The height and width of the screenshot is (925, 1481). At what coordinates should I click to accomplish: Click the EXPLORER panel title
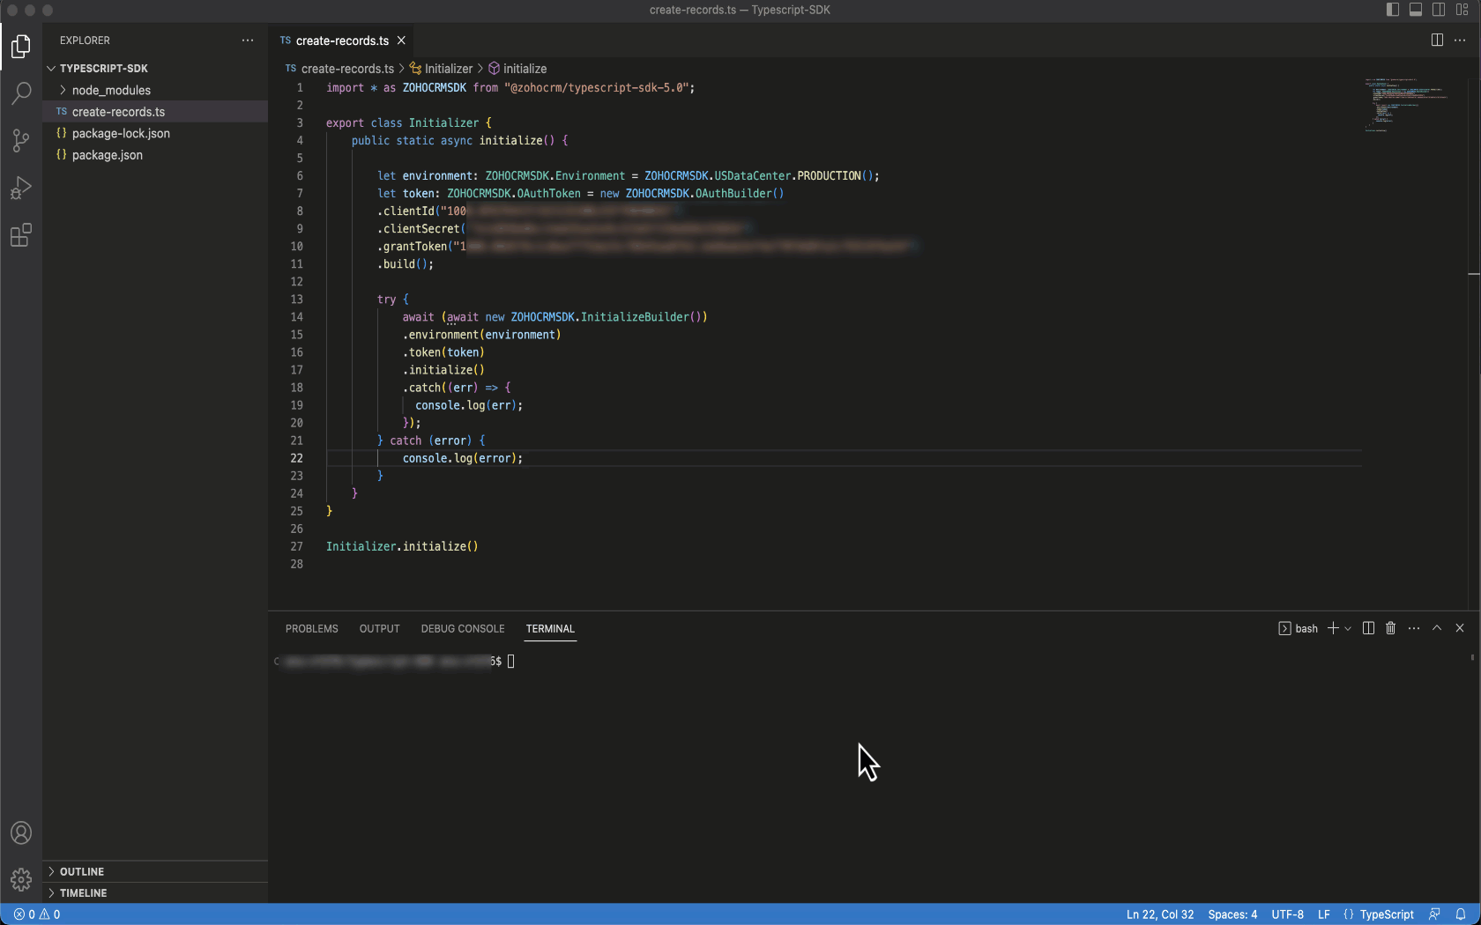tap(85, 41)
